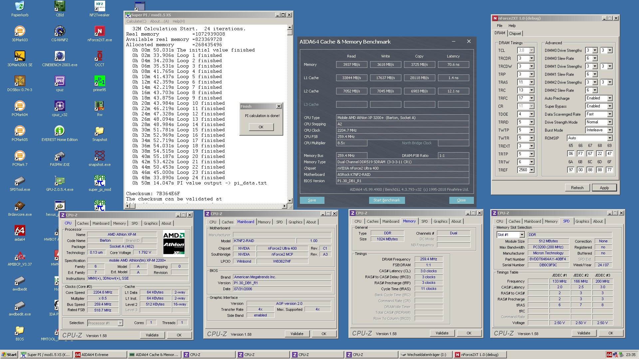The width and height of the screenshot is (639, 359).
Task: Open the Calculate(C) menu in Super PI
Action: (x=136, y=21)
